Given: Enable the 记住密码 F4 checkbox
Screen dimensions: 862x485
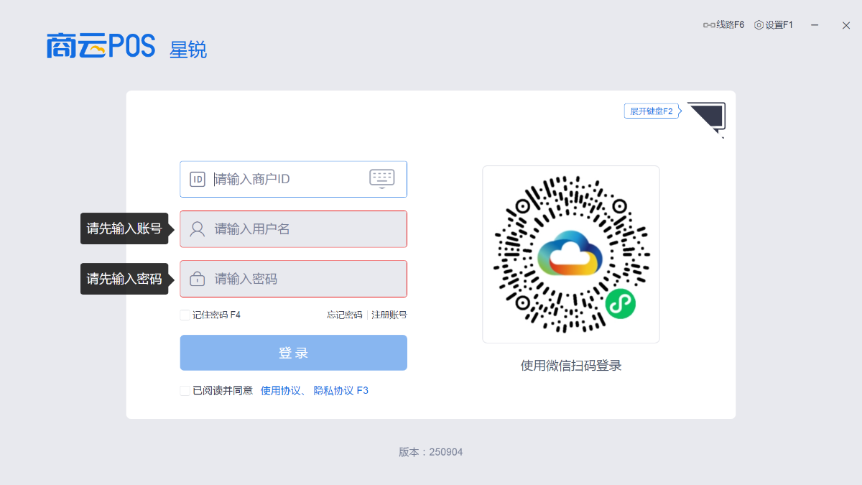Looking at the screenshot, I should [185, 315].
